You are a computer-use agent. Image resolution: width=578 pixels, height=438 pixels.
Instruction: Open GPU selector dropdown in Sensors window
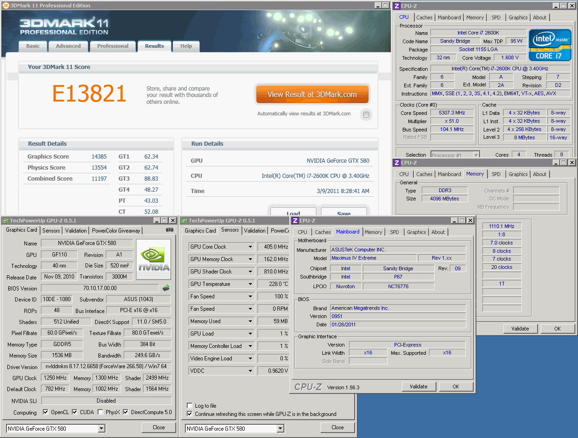click(280, 428)
